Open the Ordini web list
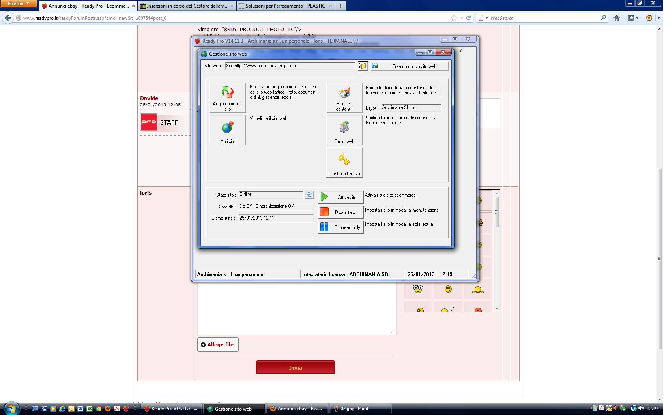 tap(344, 130)
